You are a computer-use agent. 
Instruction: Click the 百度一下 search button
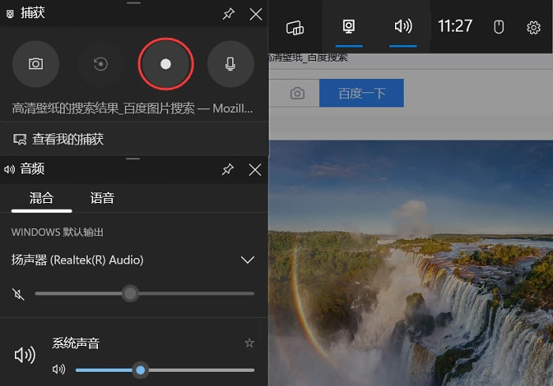pos(361,93)
